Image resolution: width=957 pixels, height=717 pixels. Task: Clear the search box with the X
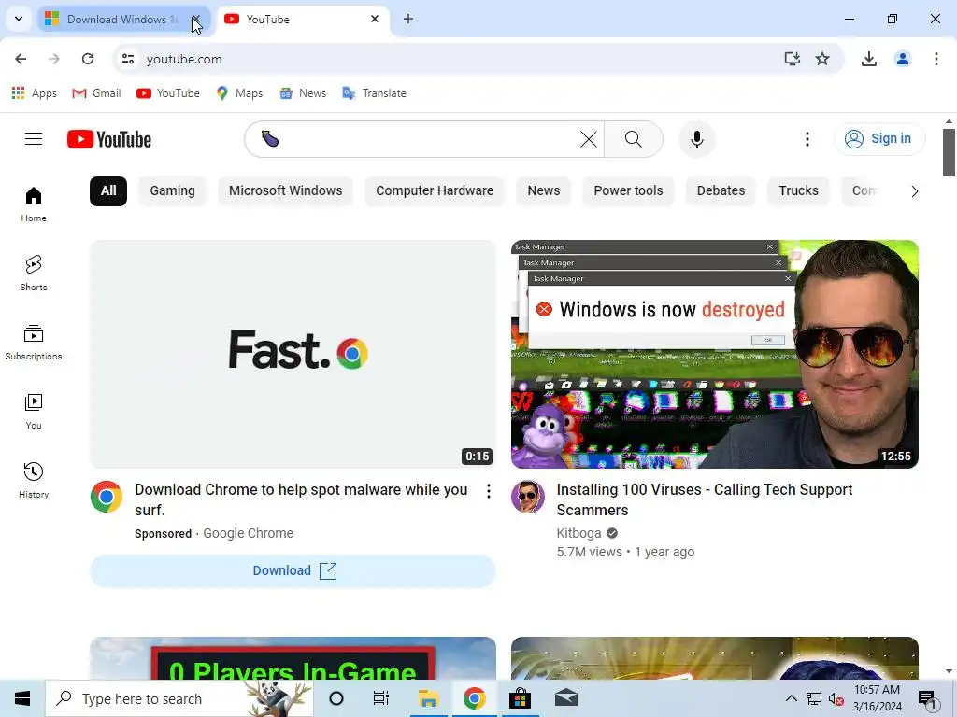click(589, 139)
